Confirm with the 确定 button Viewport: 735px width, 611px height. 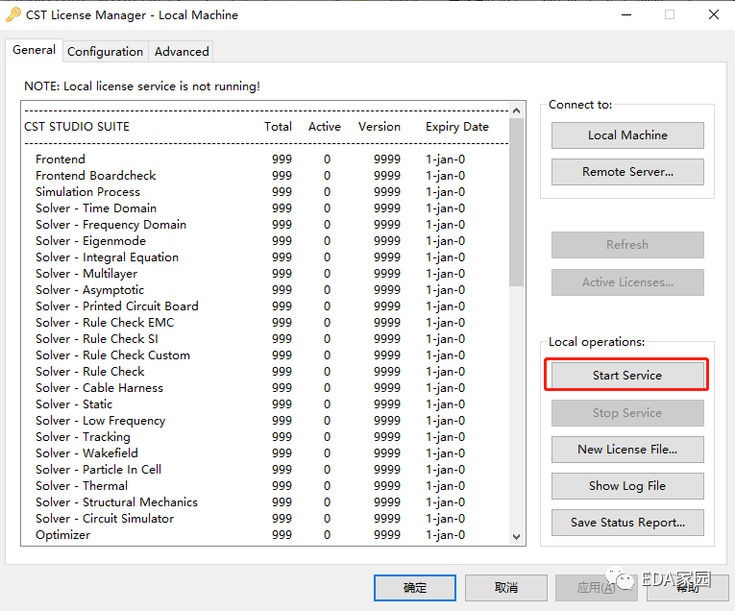click(415, 588)
